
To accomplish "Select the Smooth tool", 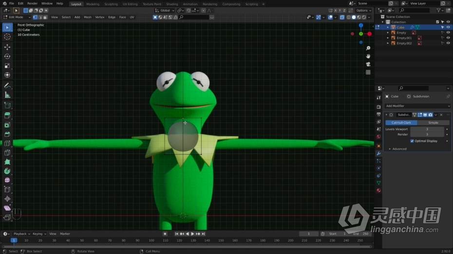I will tap(7, 180).
